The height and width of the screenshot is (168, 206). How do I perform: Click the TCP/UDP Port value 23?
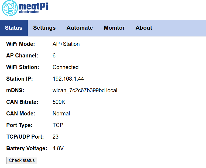(x=56, y=137)
